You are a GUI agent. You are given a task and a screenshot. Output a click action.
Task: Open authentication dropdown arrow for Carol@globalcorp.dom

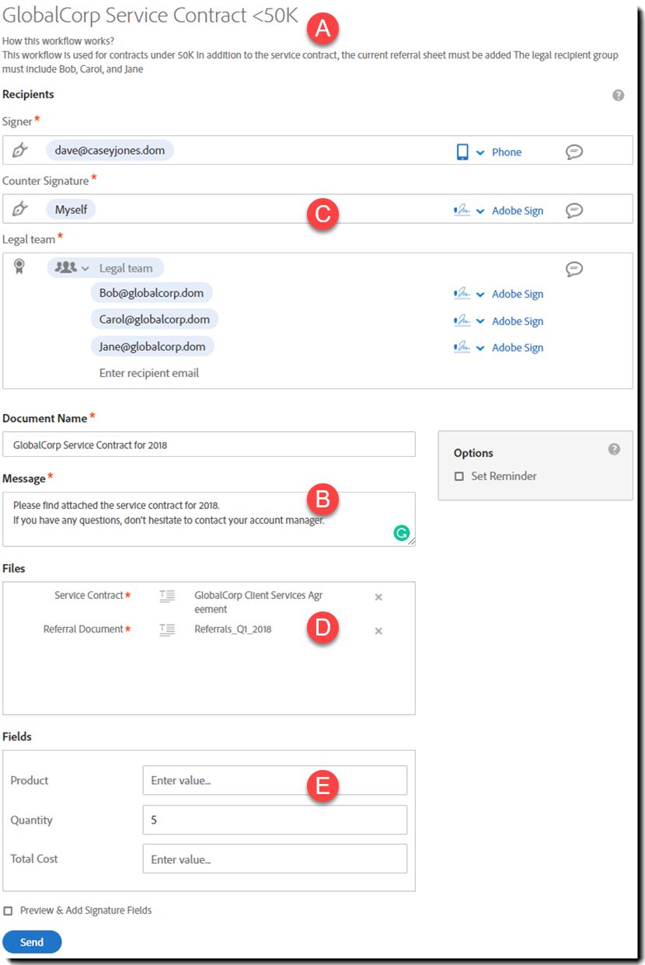(x=480, y=322)
